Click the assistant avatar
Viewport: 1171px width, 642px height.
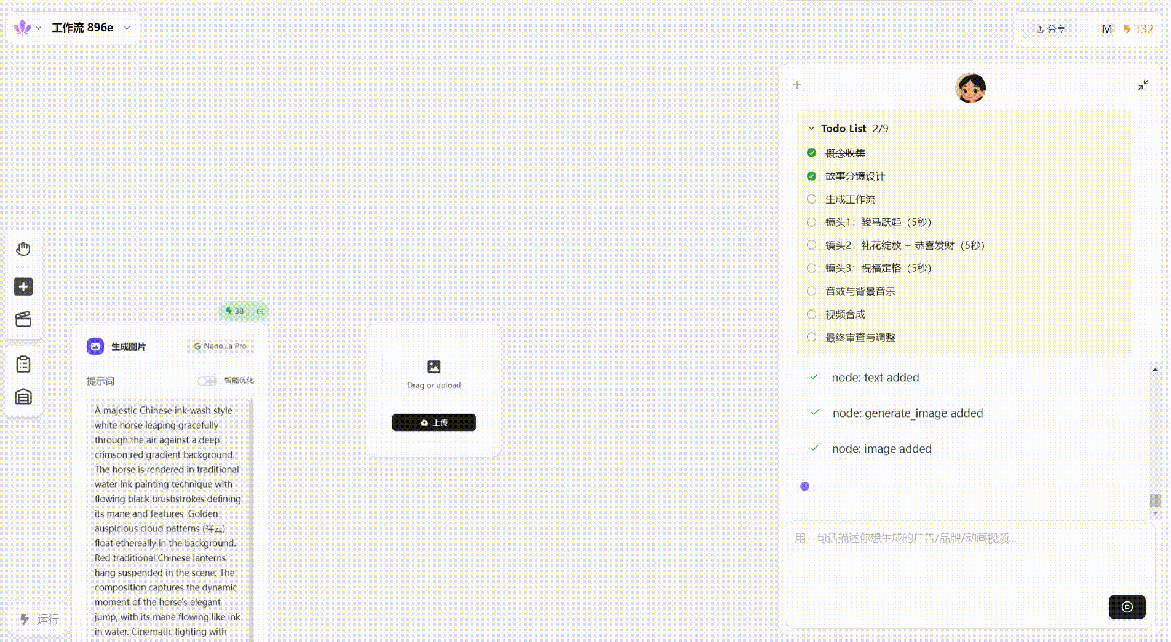pyautogui.click(x=971, y=88)
